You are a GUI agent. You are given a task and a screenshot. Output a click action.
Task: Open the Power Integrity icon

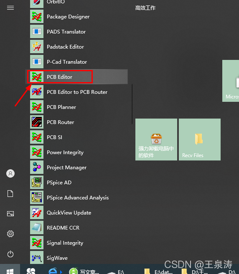[37, 152]
